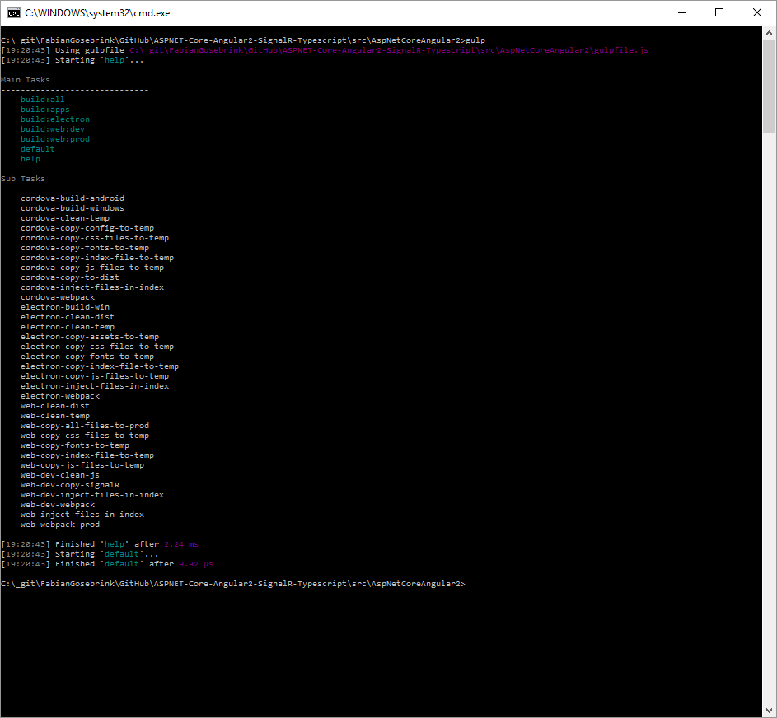Click web-dev-inject-files-in-index line
Screen dimensions: 777x718
pos(92,495)
